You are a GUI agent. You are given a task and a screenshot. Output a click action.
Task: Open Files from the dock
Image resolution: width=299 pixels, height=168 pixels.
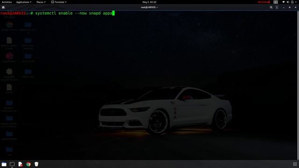pyautogui.click(x=4, y=164)
